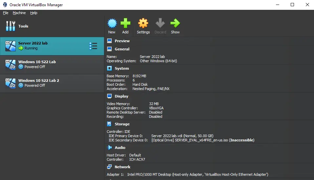Click the Storage section title

[x=122, y=124]
